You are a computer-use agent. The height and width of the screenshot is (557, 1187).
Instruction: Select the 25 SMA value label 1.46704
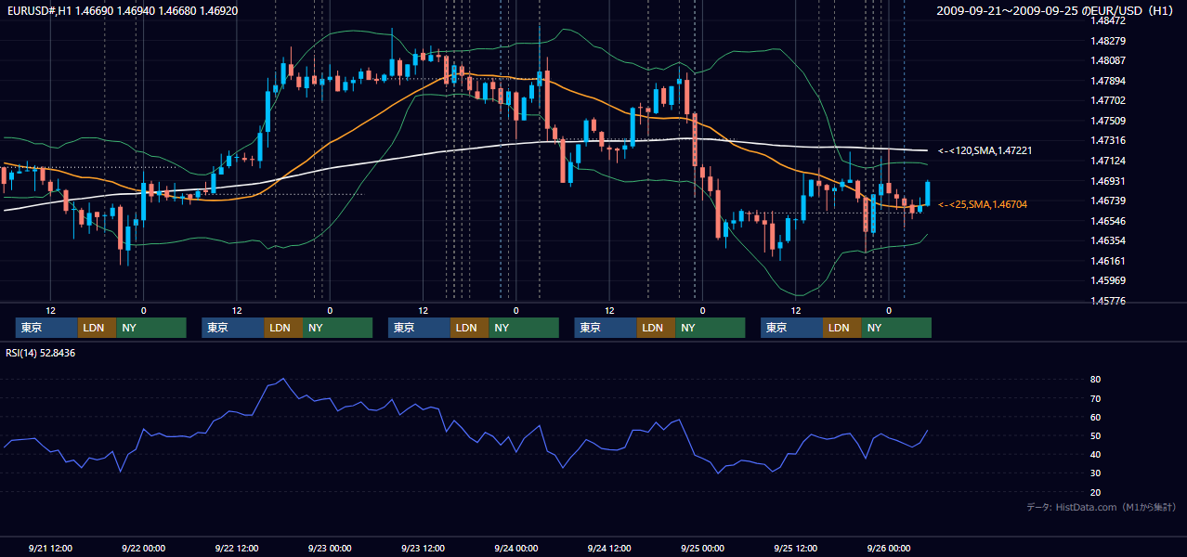984,204
